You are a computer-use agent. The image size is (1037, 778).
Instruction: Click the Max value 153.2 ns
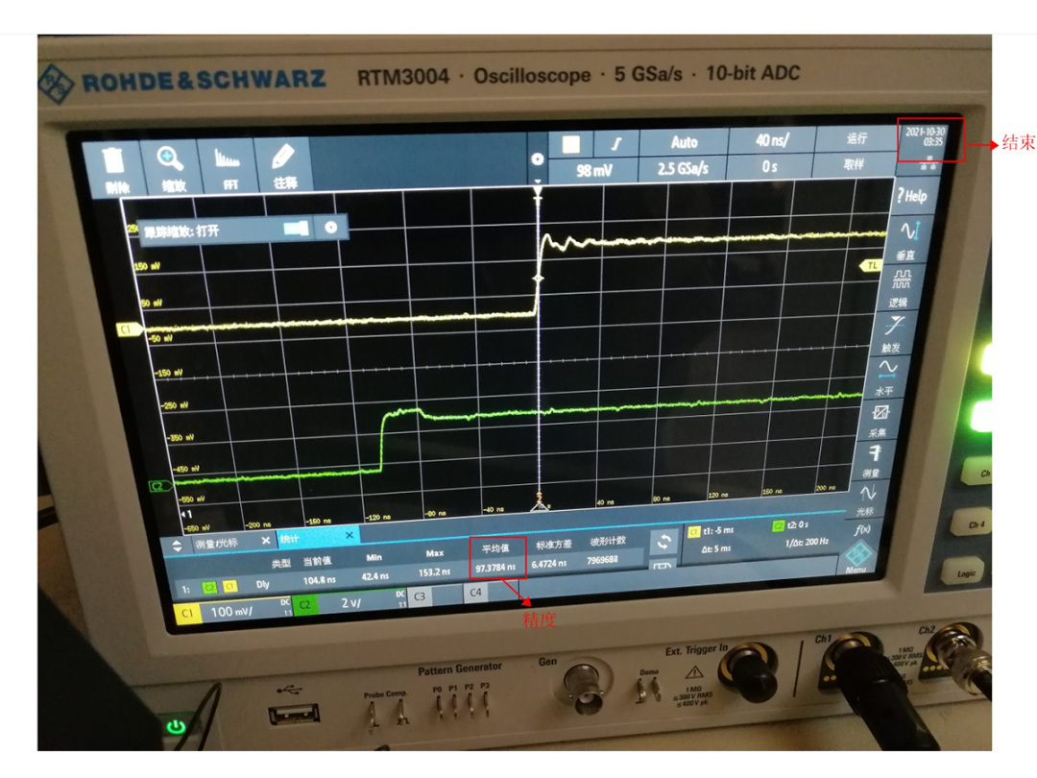434,571
